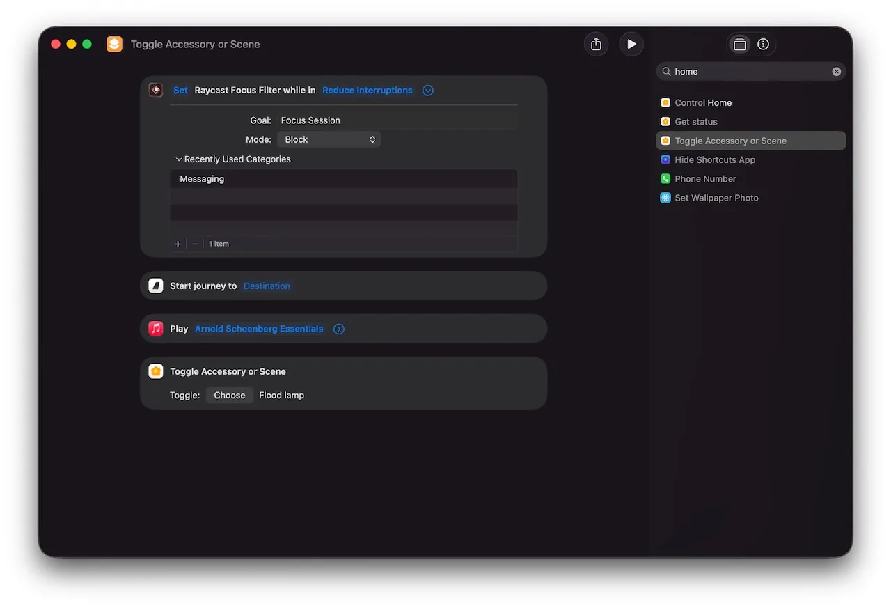The image size is (891, 608).
Task: Show the Action Library panel
Action: (x=739, y=43)
